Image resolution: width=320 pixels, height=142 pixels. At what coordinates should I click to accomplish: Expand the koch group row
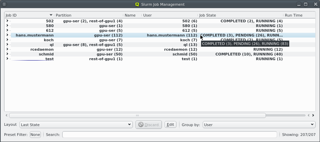[7, 40]
